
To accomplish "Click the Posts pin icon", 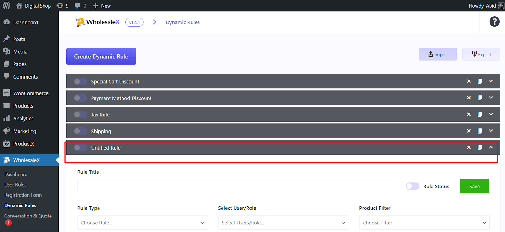I will tap(7, 39).
